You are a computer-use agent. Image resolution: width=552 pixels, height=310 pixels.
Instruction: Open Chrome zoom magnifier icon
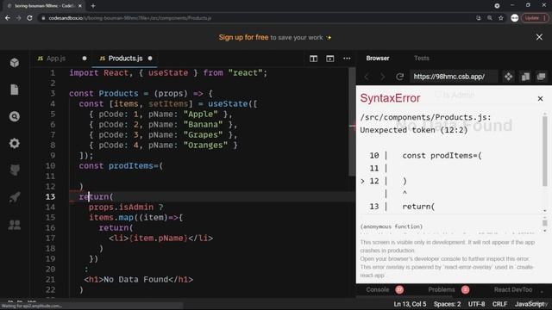click(490, 18)
